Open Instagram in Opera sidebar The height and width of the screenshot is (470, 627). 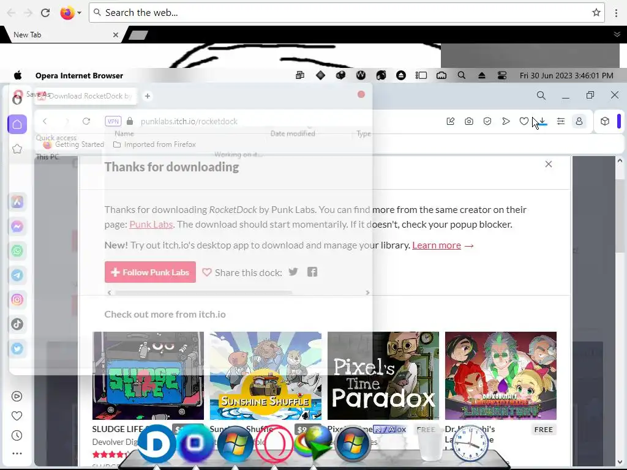click(x=17, y=300)
